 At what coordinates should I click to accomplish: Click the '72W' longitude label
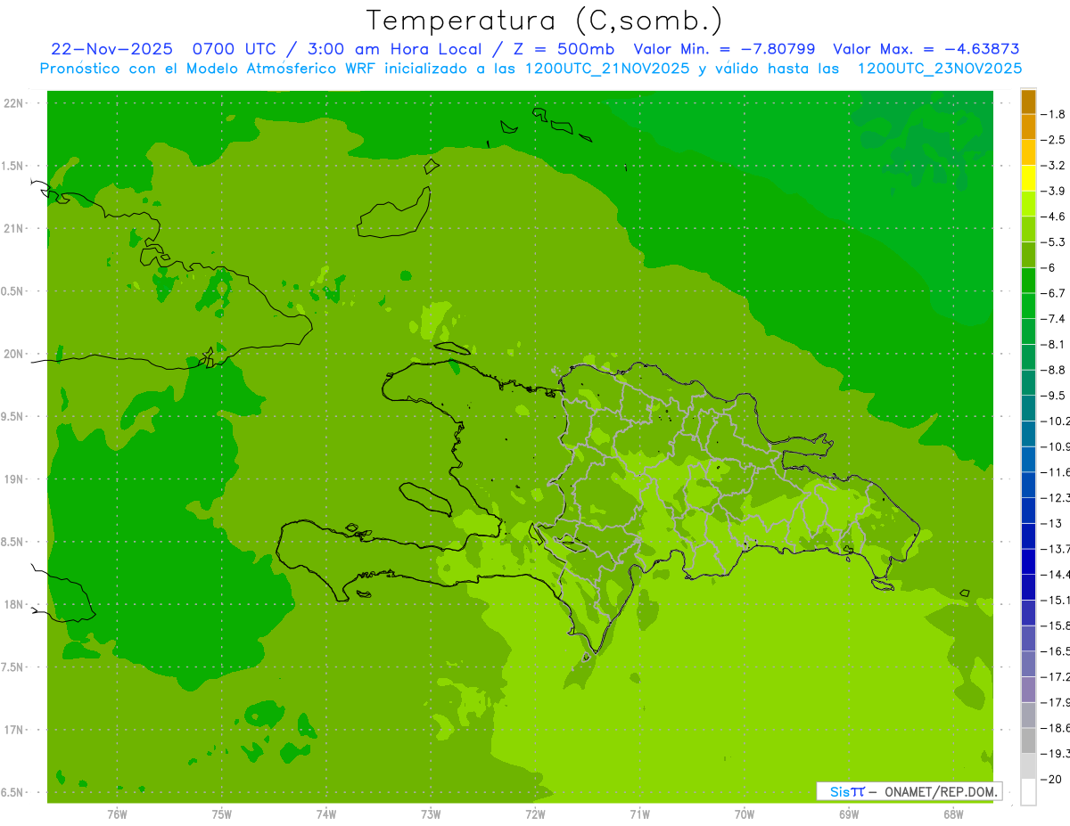point(535,814)
